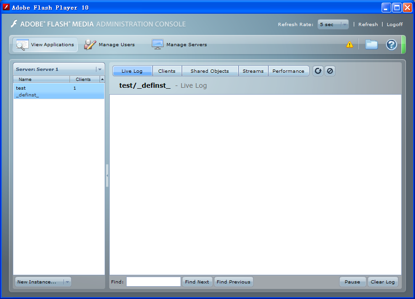The height and width of the screenshot is (299, 415).
Task: Switch to the Shared Objects tab
Action: (x=210, y=71)
